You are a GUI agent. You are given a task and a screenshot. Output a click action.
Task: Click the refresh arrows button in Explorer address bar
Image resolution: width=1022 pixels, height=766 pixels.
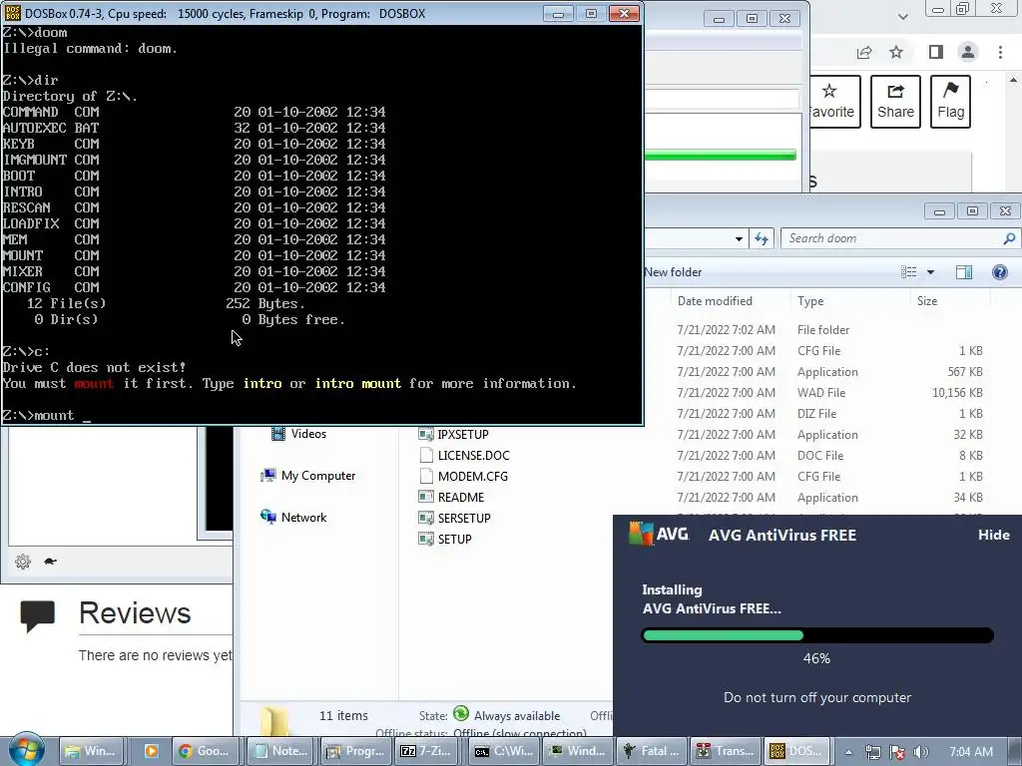[762, 238]
